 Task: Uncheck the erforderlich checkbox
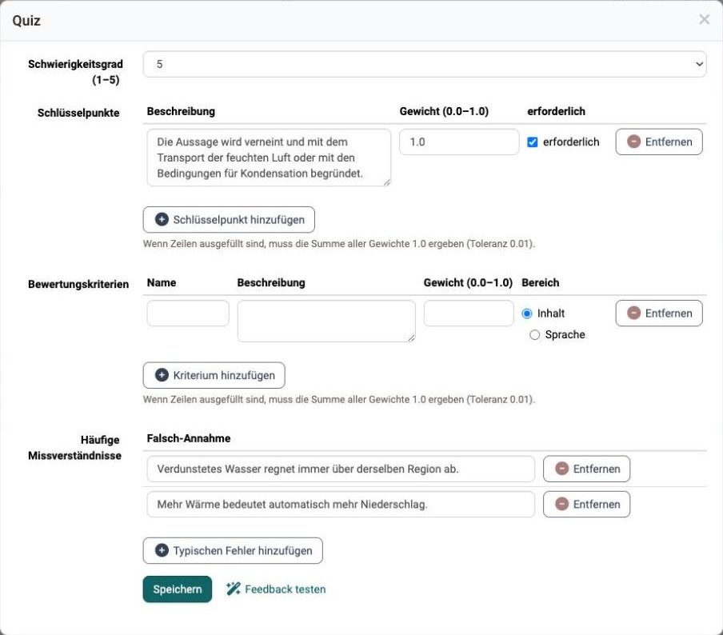pos(533,142)
